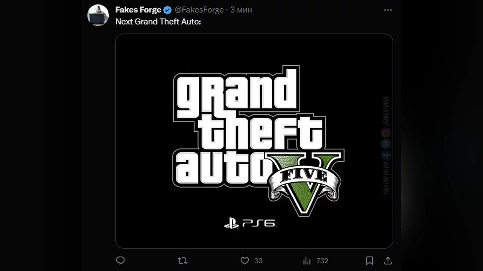This screenshot has height=271, width=483.
Task: Retweet the Fakes Forge post
Action: pyautogui.click(x=182, y=261)
